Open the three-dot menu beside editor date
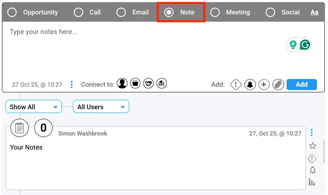Viewport: 328px width, 195px height. point(72,85)
